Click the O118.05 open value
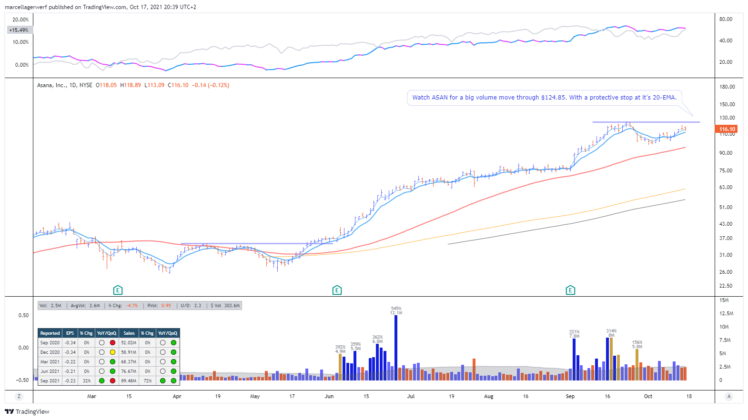Viewport: 748px width, 420px height. [106, 85]
